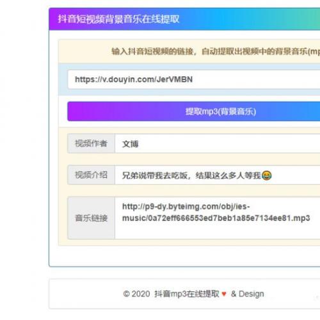Click the footer text 抖音mp3在线提取
This screenshot has width=320, height=320.
(x=187, y=294)
